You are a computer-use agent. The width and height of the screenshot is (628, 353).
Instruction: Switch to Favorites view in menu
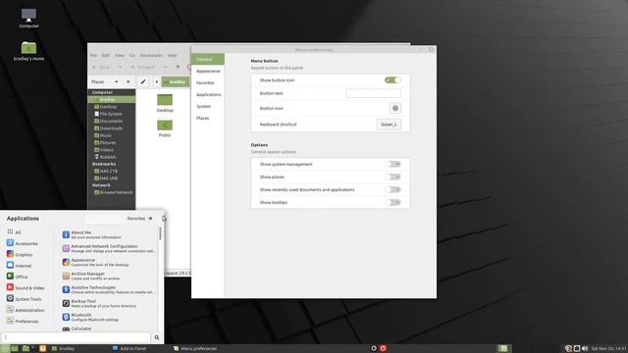tap(139, 219)
